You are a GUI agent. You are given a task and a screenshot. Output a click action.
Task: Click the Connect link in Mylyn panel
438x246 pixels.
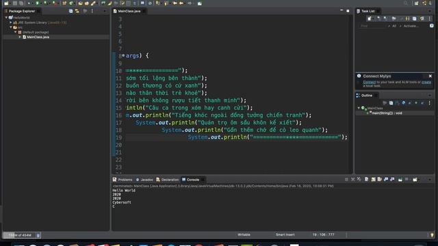pyautogui.click(x=370, y=82)
